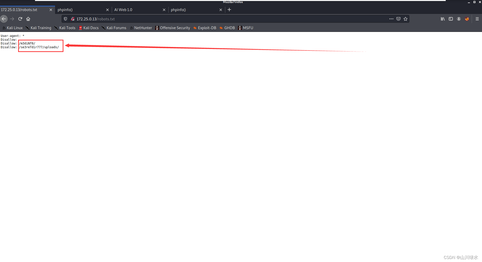Switch to the AI Web 1.0 tab
The width and height of the screenshot is (482, 262).
point(140,10)
